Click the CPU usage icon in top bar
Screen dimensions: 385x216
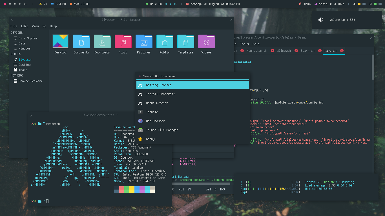40,4
